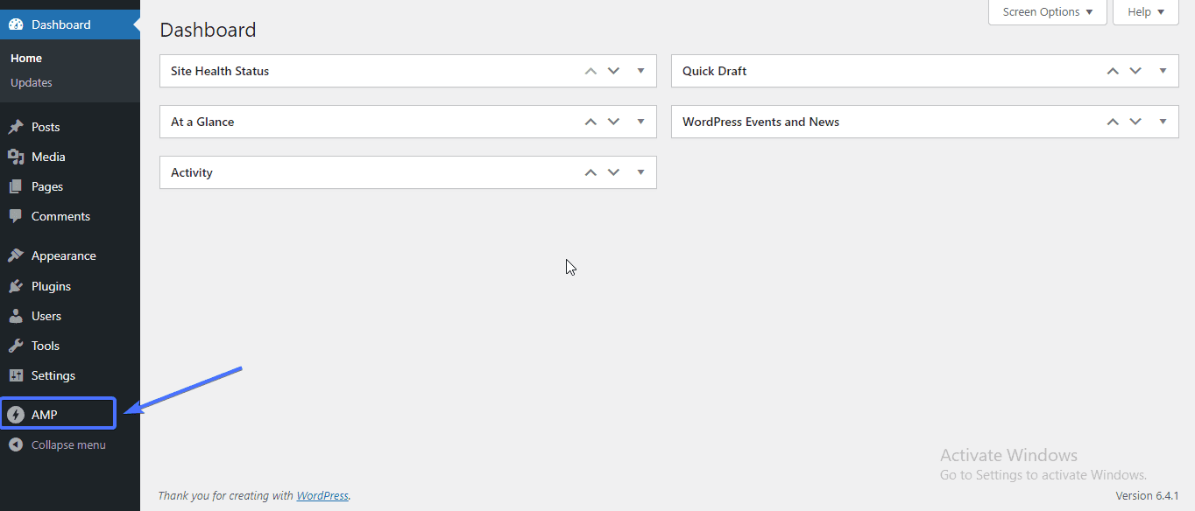Open the Tools menu
1195x511 pixels.
(70, 346)
